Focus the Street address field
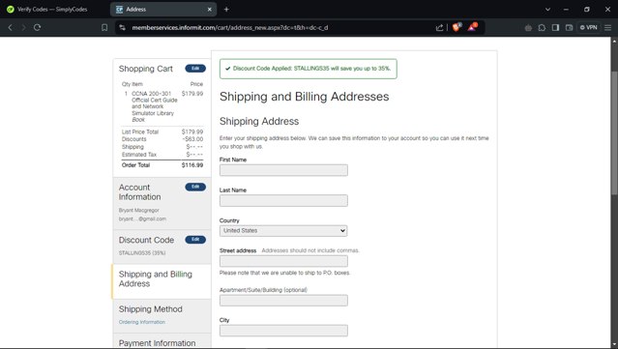Image resolution: width=618 pixels, height=349 pixels. (283, 261)
